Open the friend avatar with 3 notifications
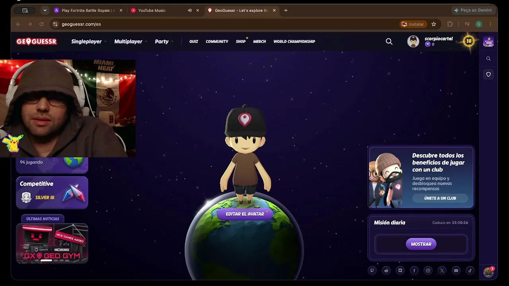This screenshot has height=286, width=509. point(488,272)
